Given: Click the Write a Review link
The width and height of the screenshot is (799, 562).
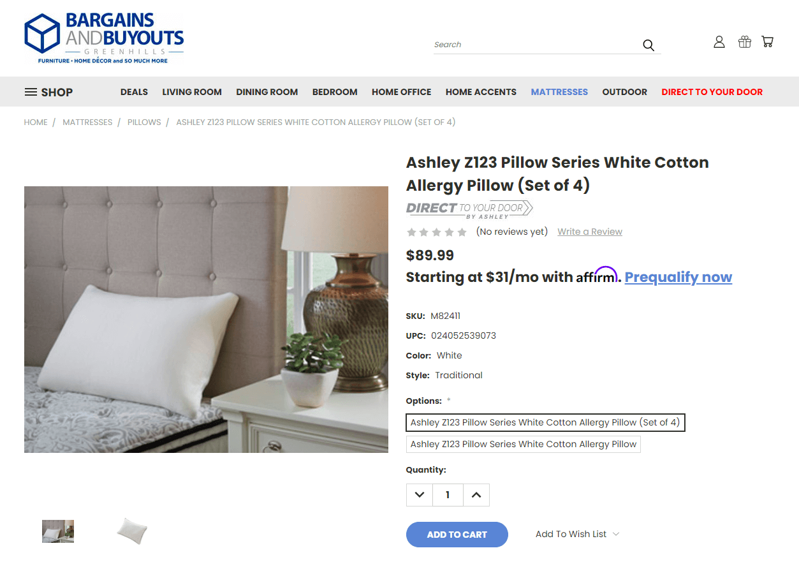Looking at the screenshot, I should click(590, 232).
